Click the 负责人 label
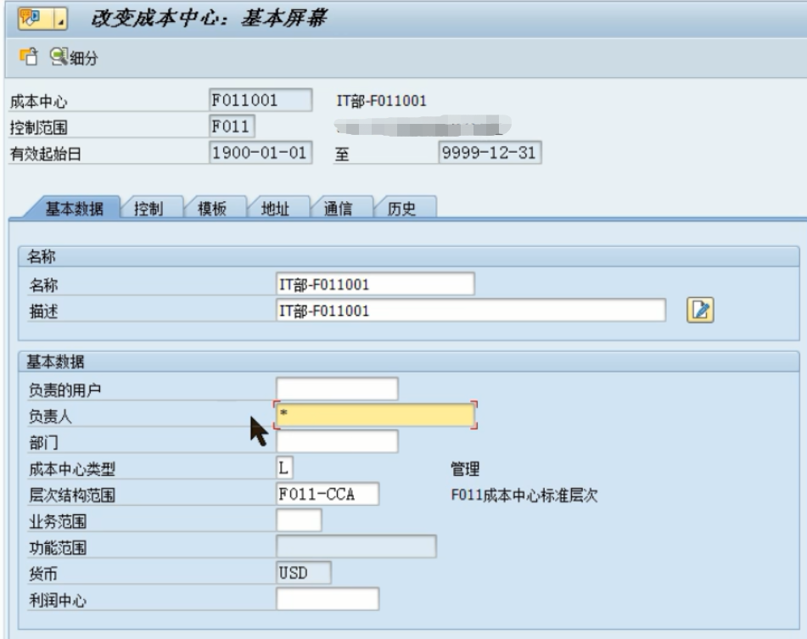This screenshot has width=807, height=639. (50, 416)
